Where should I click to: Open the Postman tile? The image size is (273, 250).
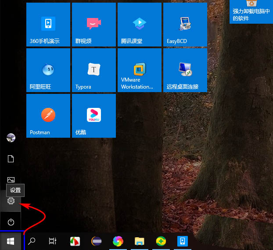pos(48,116)
